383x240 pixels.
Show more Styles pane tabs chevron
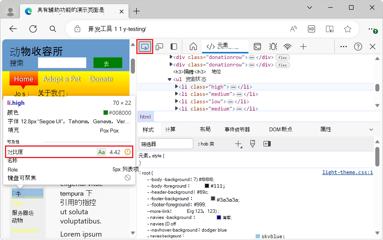pos(371,130)
